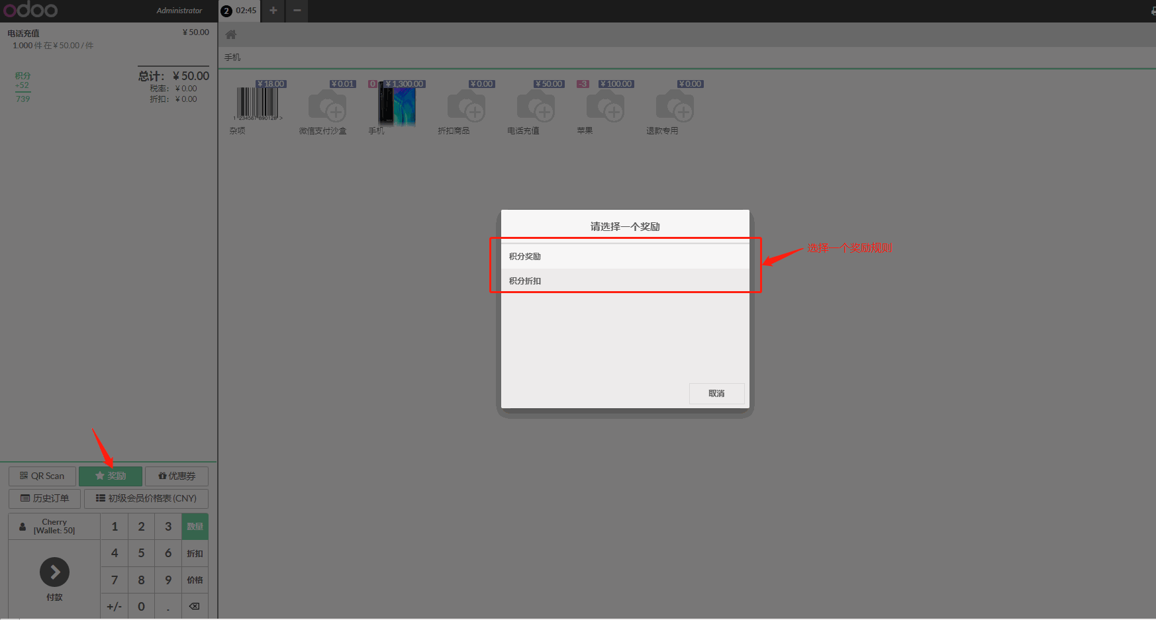The height and width of the screenshot is (620, 1156).
Task: Add a new order with plus icon
Action: [x=273, y=11]
